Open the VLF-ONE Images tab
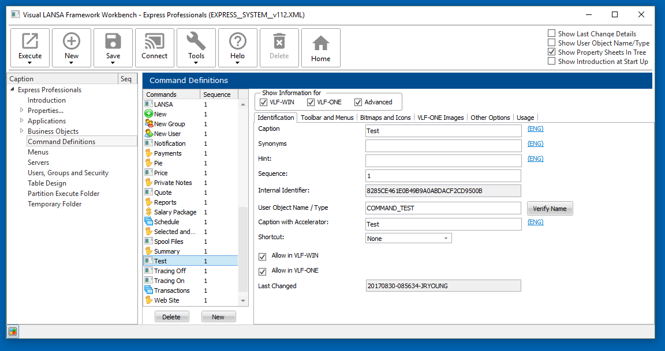 [x=440, y=117]
